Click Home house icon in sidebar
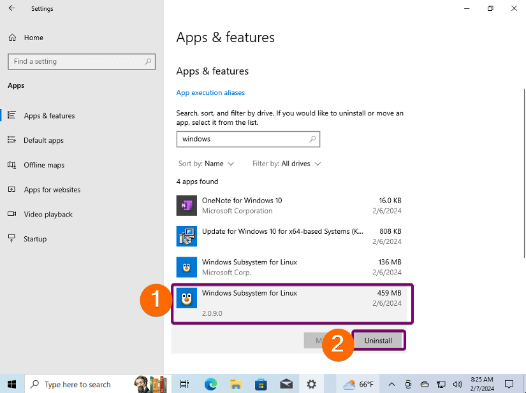The width and height of the screenshot is (526, 393). 12,37
